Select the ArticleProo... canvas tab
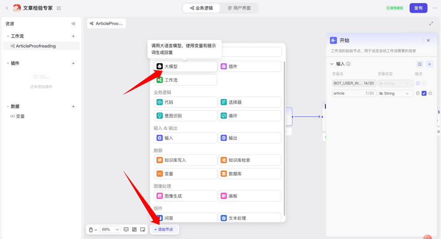The height and width of the screenshot is (239, 441). click(106, 23)
